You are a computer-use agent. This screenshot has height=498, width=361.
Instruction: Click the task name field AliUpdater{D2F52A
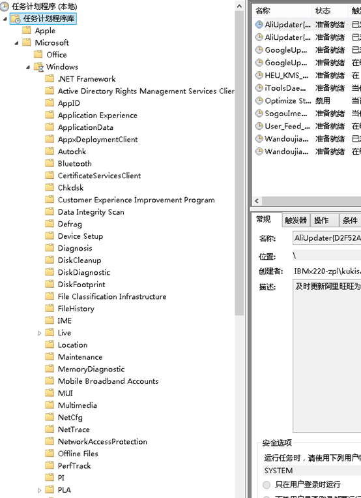tap(326, 238)
